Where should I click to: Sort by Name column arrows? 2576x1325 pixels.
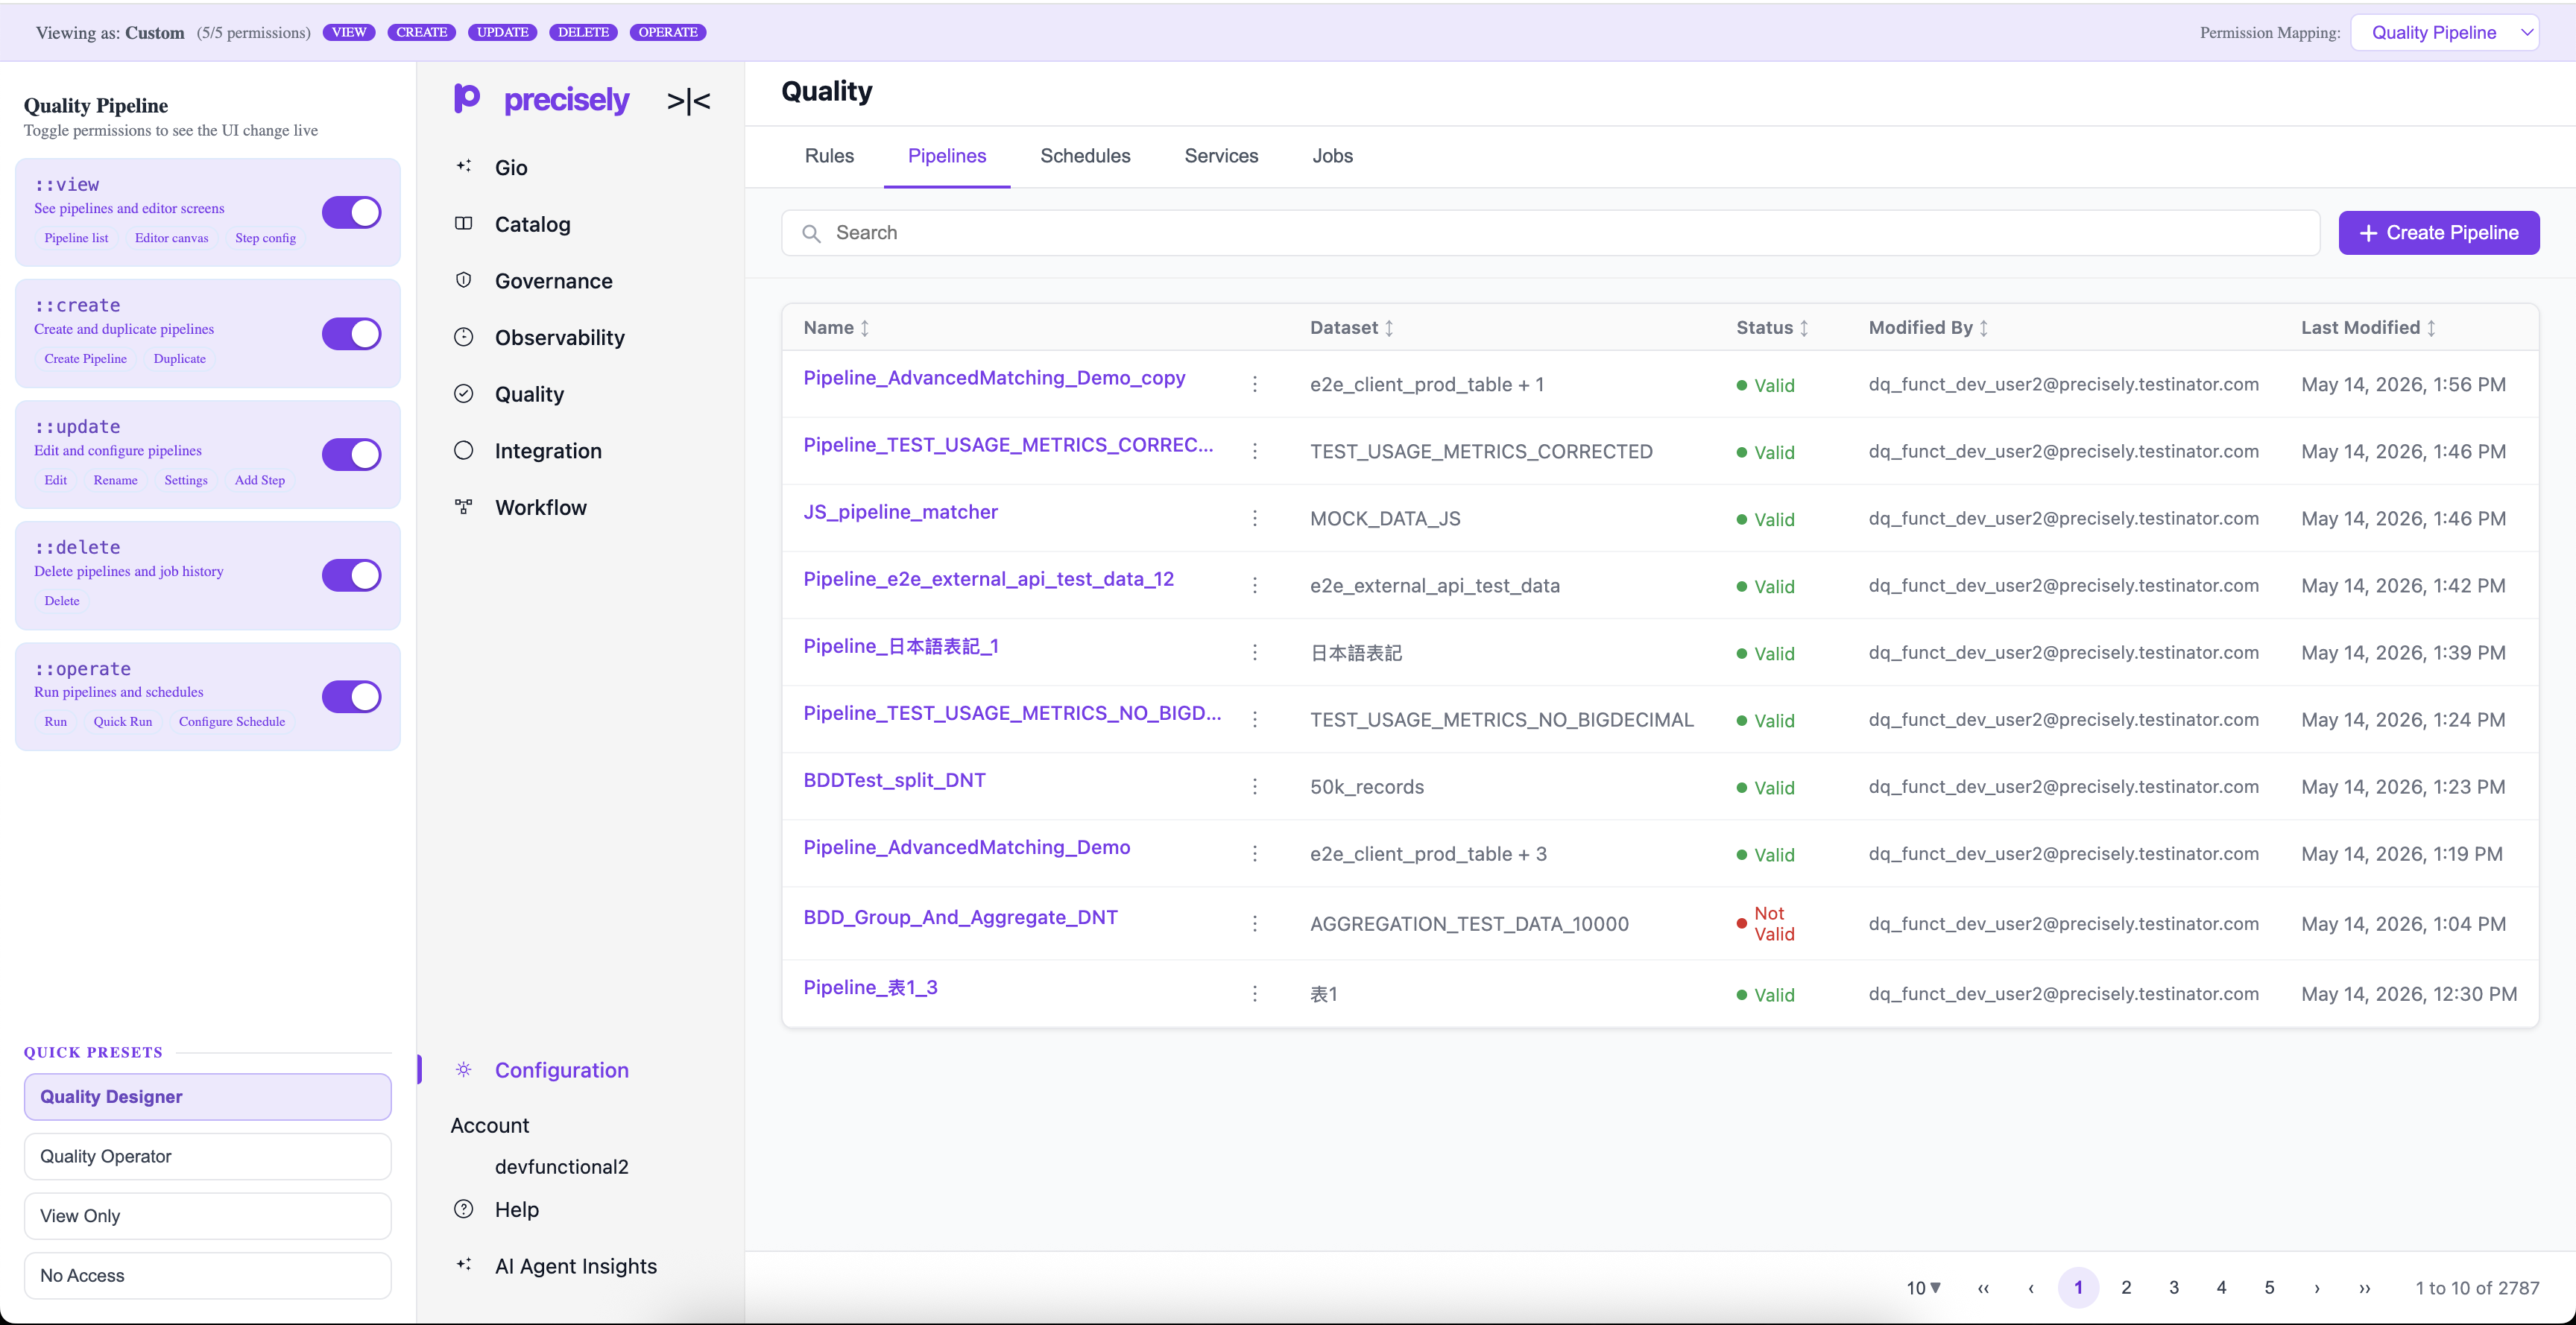pyautogui.click(x=865, y=328)
